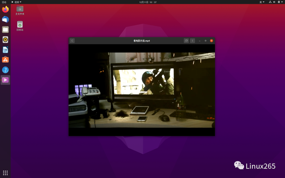Image resolution: width=285 pixels, height=178 pixels.
Task: Close the 看电影片段.mp4 video window
Action: [x=211, y=41]
